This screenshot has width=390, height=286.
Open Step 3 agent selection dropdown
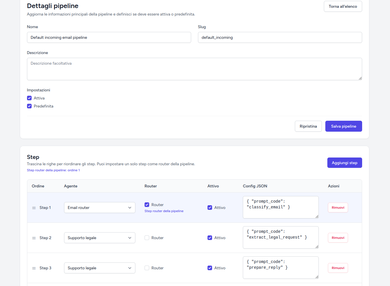click(x=99, y=268)
